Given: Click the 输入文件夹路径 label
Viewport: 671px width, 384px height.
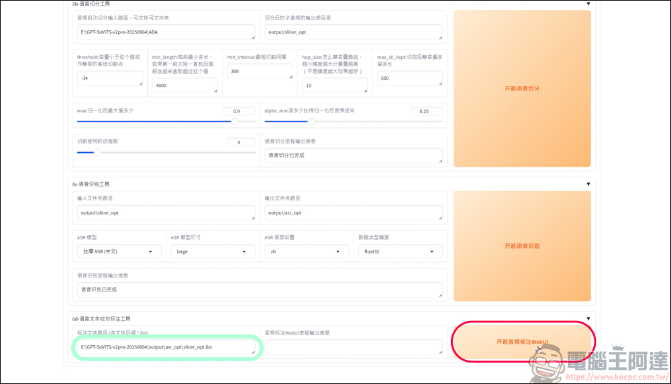Looking at the screenshot, I should click(x=95, y=198).
